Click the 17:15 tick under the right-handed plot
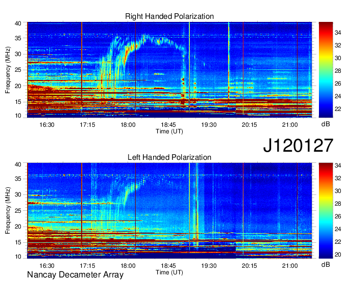The width and height of the screenshot is (347, 281). (87, 125)
